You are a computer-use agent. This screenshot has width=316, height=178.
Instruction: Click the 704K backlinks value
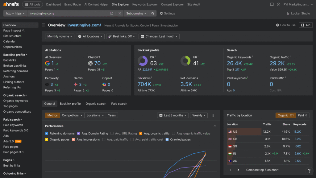pos(144,84)
